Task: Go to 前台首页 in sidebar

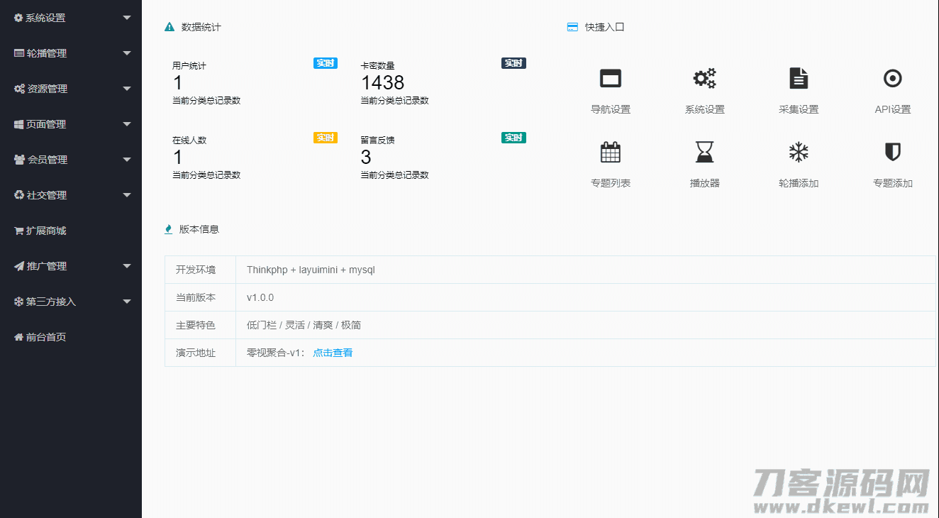Action: (x=45, y=337)
